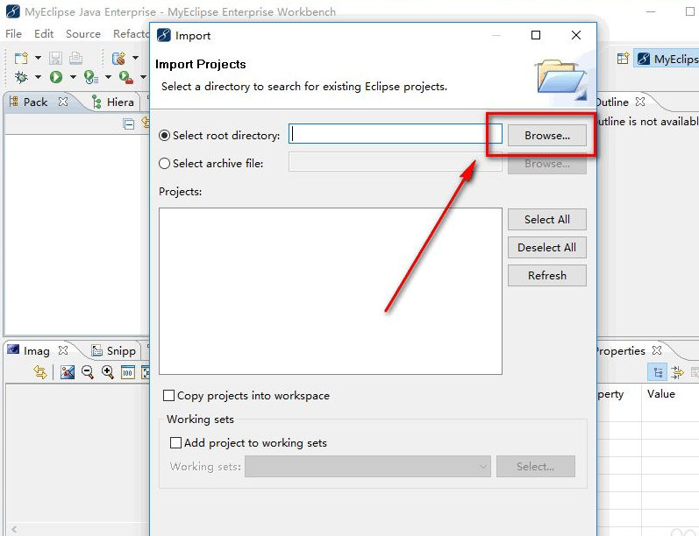Expand the dropdown next to the Debug icon
The width and height of the screenshot is (699, 536).
click(38, 77)
